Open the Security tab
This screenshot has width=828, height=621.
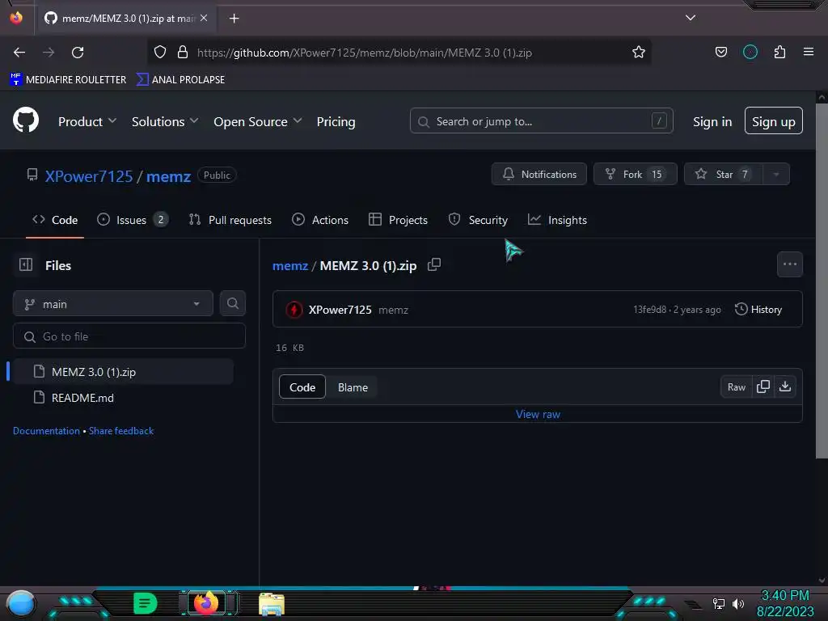tap(478, 220)
